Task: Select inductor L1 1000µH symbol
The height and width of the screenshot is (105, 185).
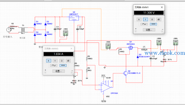Action: [x=144, y=48]
